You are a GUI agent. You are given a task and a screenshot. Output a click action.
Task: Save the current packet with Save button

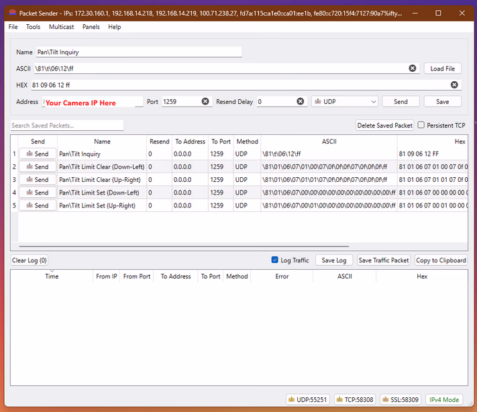click(442, 101)
